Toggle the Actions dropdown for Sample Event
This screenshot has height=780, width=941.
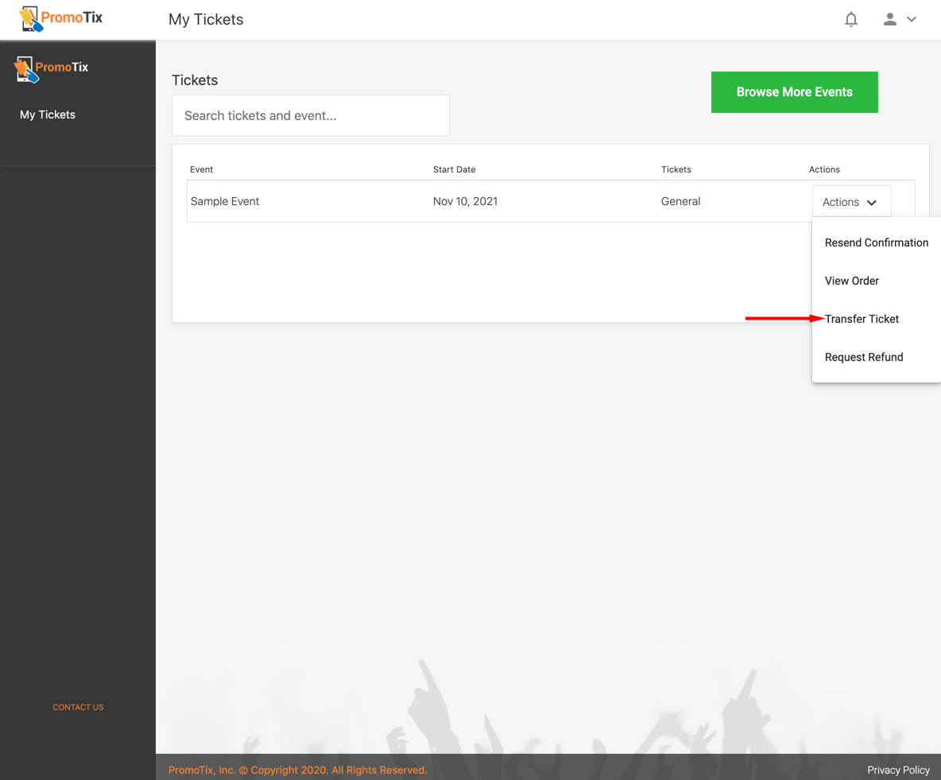pyautogui.click(x=850, y=202)
